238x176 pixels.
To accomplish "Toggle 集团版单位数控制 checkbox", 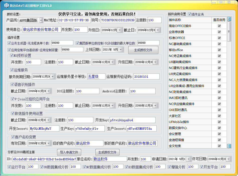I will 77,43.
